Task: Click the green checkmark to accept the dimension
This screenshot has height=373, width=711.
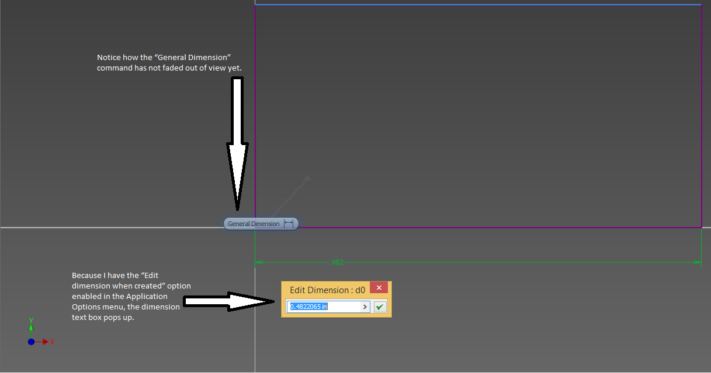Action: click(380, 306)
